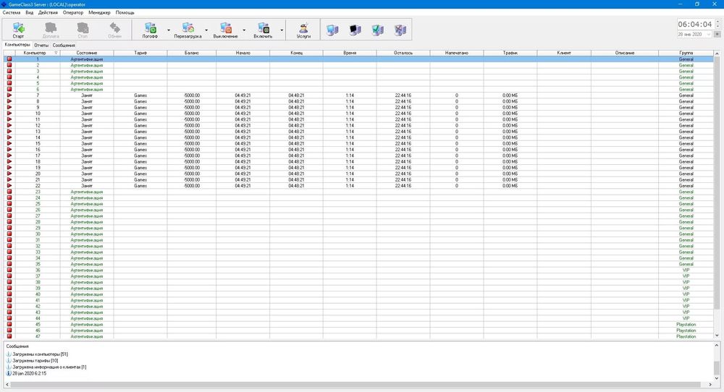724x392 pixels.
Task: Open the Помощь menu
Action: click(x=125, y=13)
